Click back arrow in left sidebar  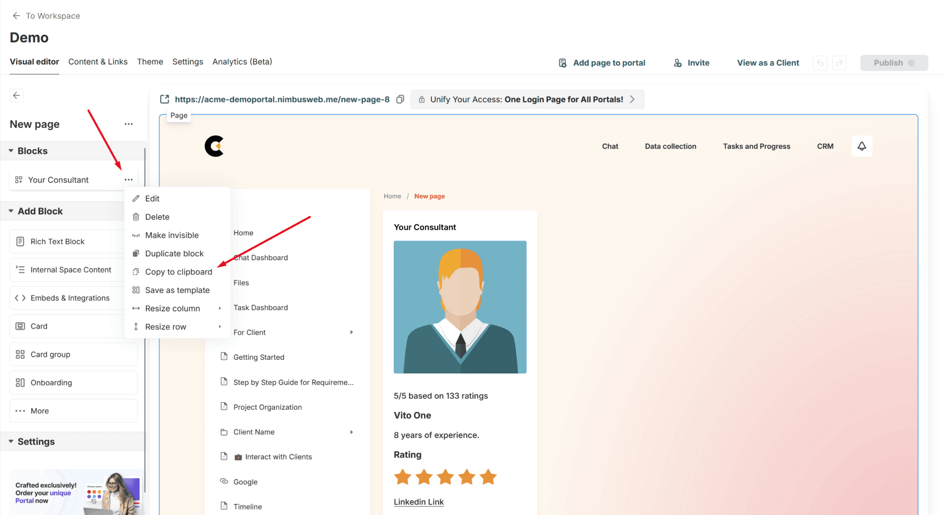point(16,95)
